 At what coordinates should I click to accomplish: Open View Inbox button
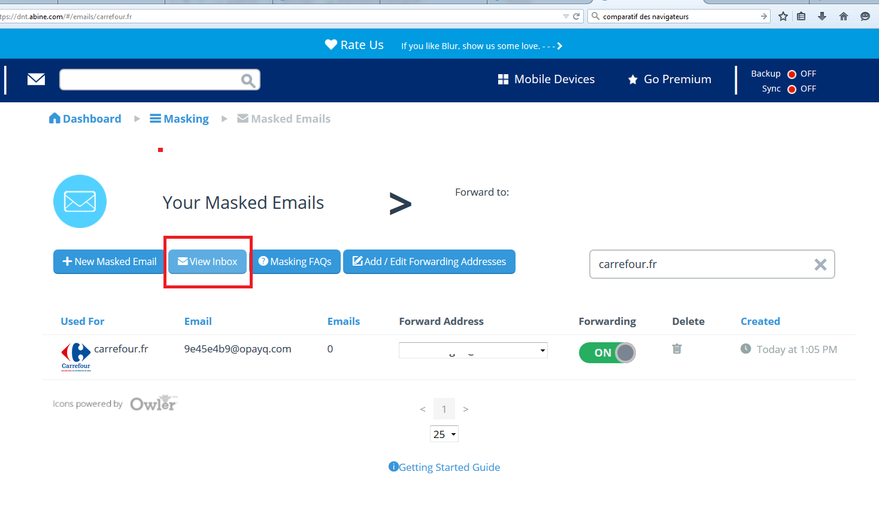coord(208,261)
